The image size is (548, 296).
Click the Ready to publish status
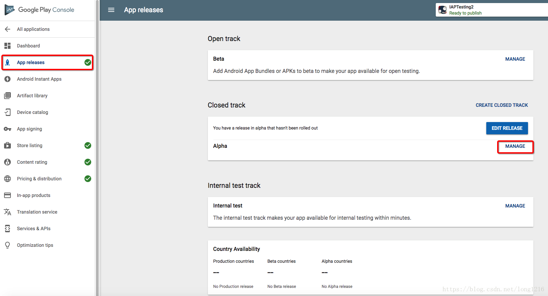pyautogui.click(x=465, y=13)
